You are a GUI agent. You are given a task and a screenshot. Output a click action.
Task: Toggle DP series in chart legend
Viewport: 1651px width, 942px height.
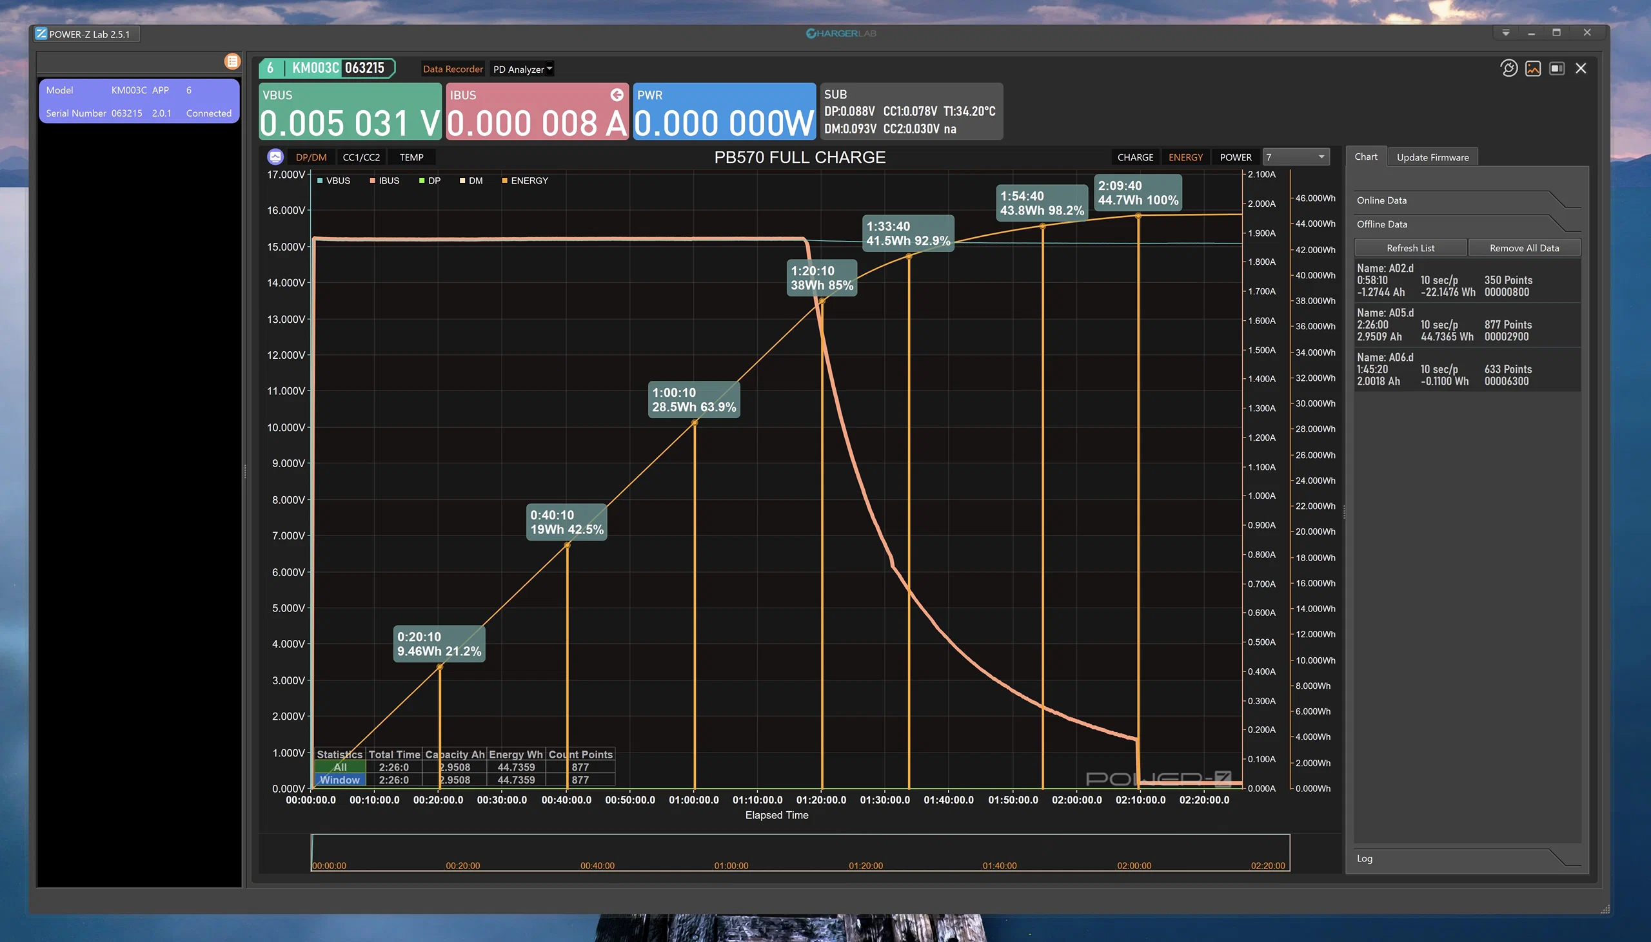click(430, 180)
